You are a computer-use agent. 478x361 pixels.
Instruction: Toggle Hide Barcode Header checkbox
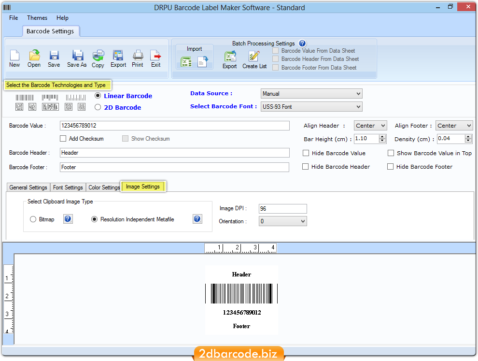pyautogui.click(x=305, y=166)
